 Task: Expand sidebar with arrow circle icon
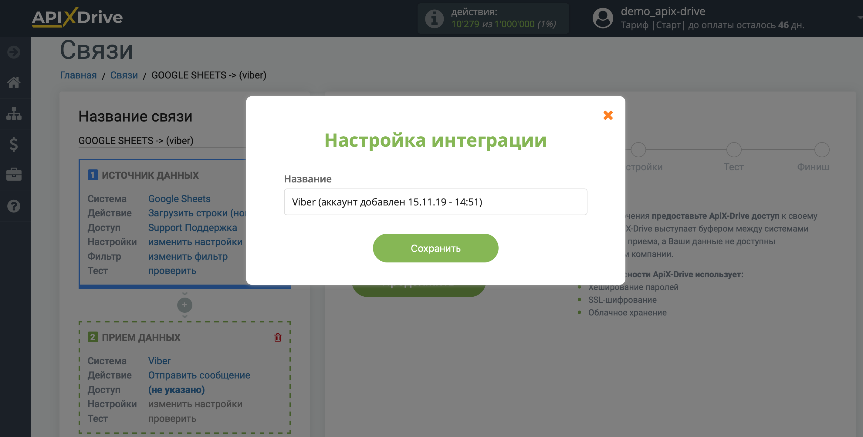coord(14,52)
